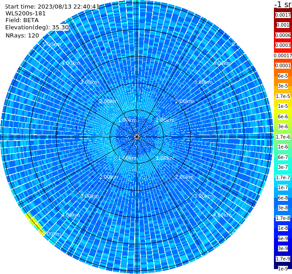Image resolution: width=292 pixels, height=274 pixels.
Task: Click the Start time 2023/08/13 22:40:41 text
Action: click(x=52, y=7)
